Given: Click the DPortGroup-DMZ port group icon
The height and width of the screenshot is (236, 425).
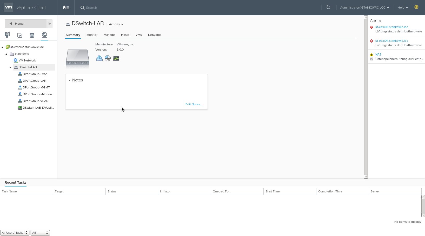Looking at the screenshot, I should (x=20, y=74).
